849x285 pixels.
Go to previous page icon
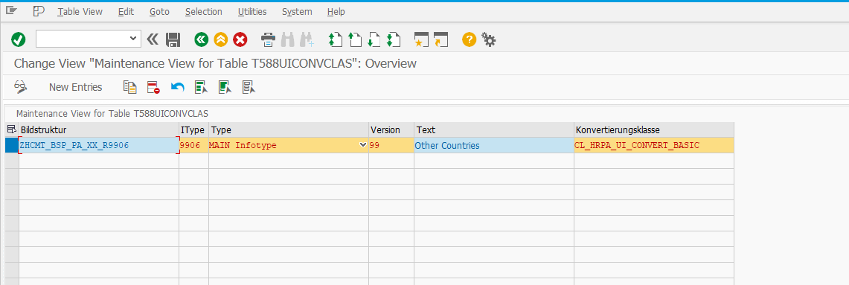coord(355,39)
